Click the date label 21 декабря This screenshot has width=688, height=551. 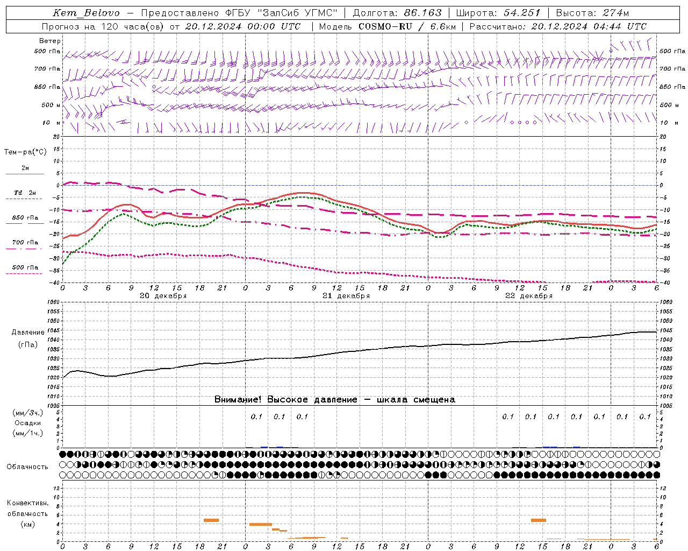coord(346,296)
